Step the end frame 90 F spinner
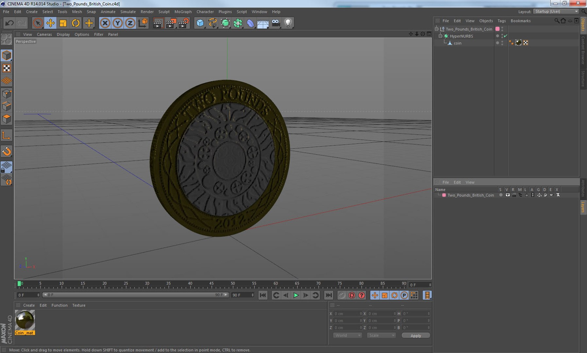587x353 pixels. click(253, 295)
